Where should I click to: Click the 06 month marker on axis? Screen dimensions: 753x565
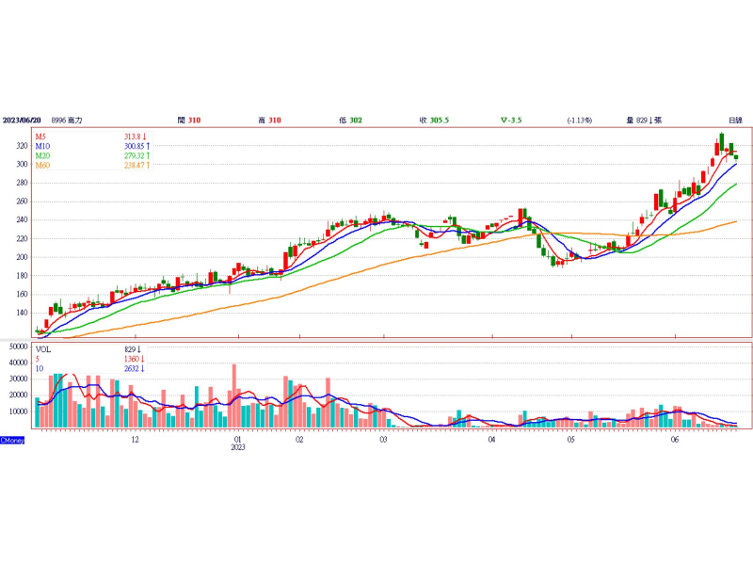point(675,440)
